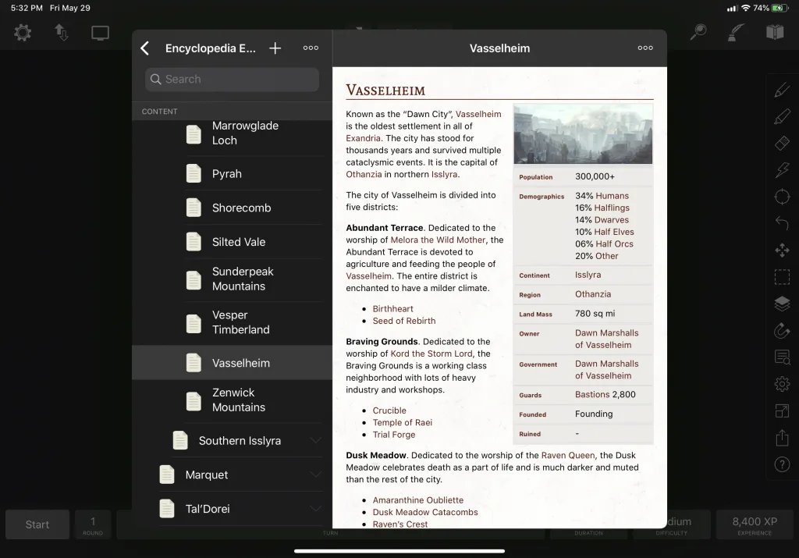Follow the Othanzia link in the Region row

[593, 294]
